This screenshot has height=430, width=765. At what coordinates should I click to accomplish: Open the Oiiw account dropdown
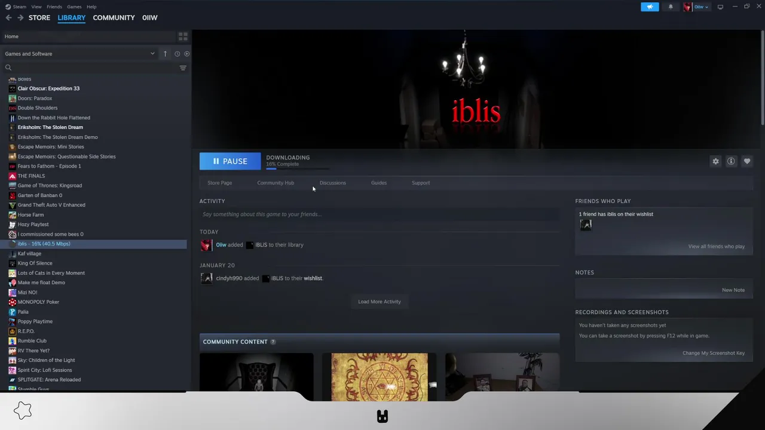696,7
